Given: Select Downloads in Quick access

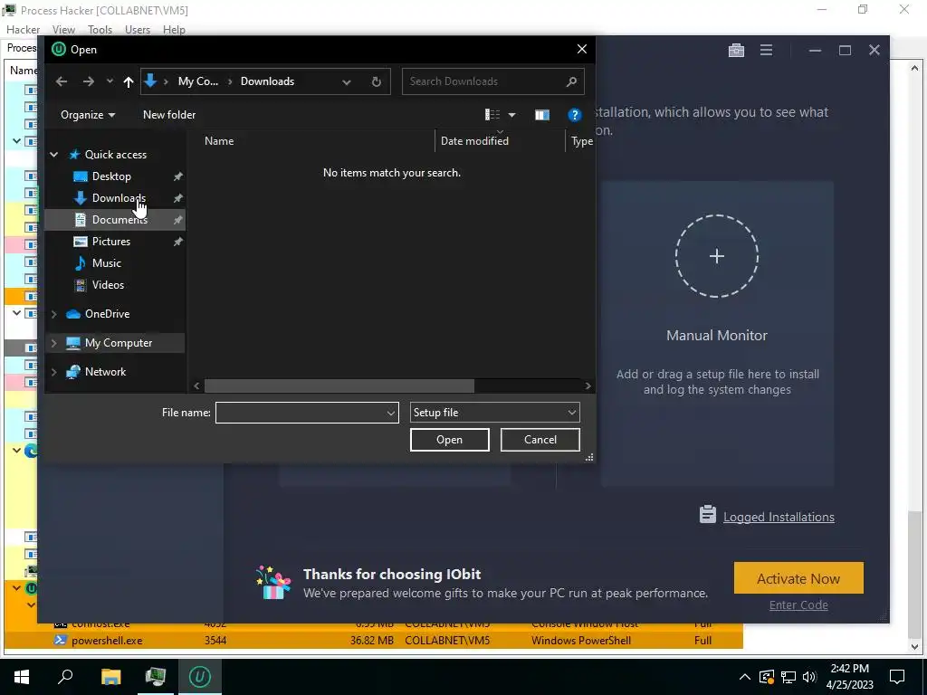Looking at the screenshot, I should coord(119,198).
